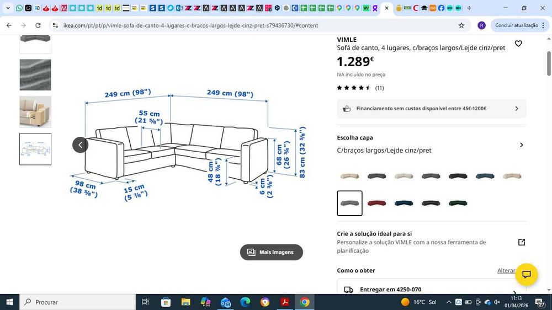552x310 pixels.
Task: Click the text IVA incluído no preço
Action: [x=361, y=74]
